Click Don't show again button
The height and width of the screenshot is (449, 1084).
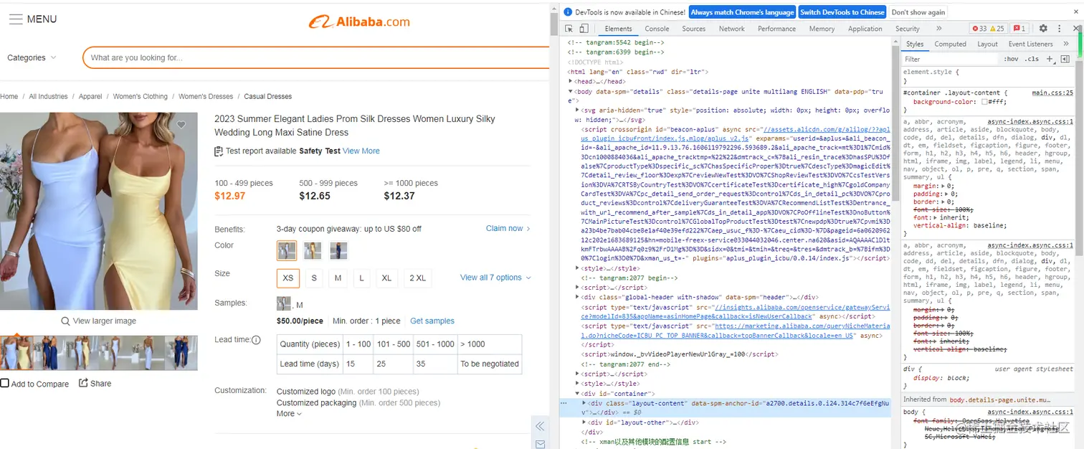pyautogui.click(x=918, y=12)
